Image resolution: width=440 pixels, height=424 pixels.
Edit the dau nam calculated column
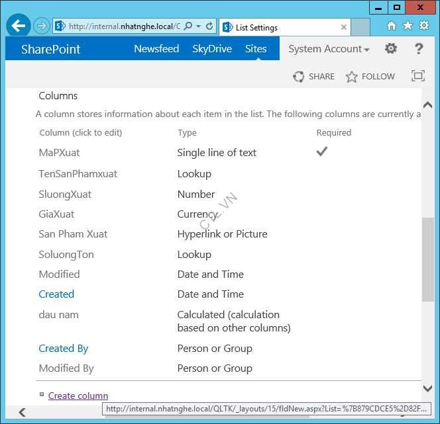[59, 315]
